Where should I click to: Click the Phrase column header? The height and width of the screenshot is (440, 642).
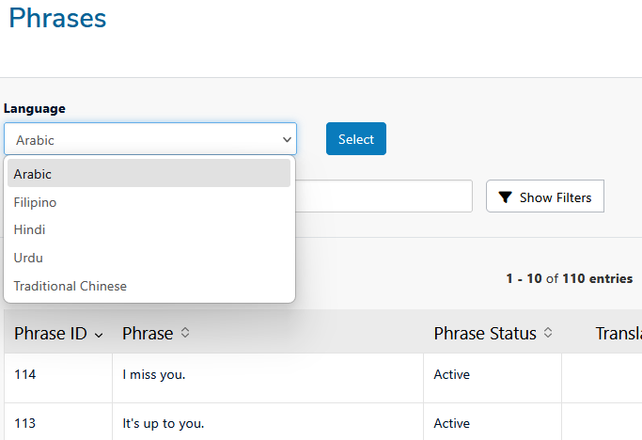(x=148, y=333)
